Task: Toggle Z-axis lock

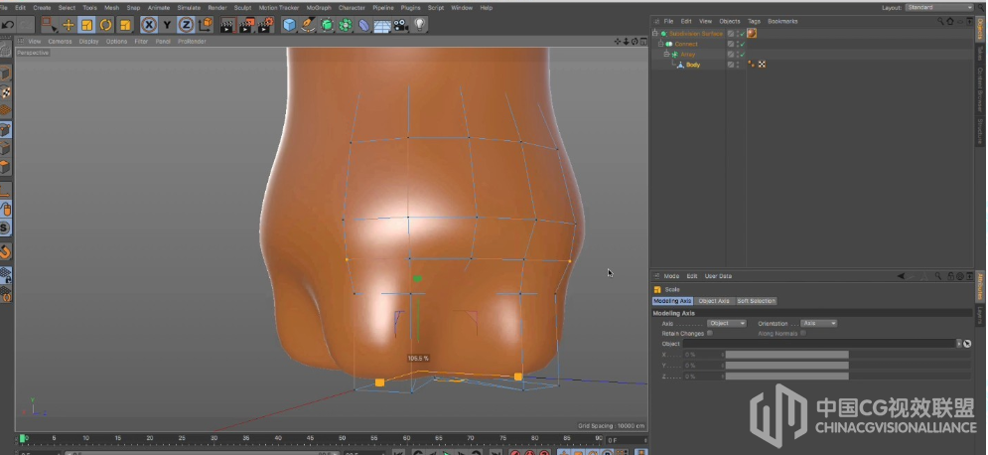Action: pyautogui.click(x=186, y=25)
